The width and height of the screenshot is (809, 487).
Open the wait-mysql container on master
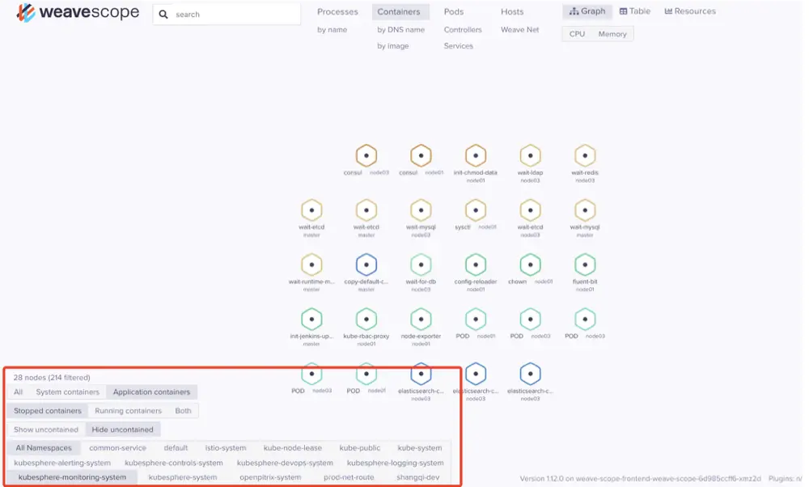[x=585, y=210]
